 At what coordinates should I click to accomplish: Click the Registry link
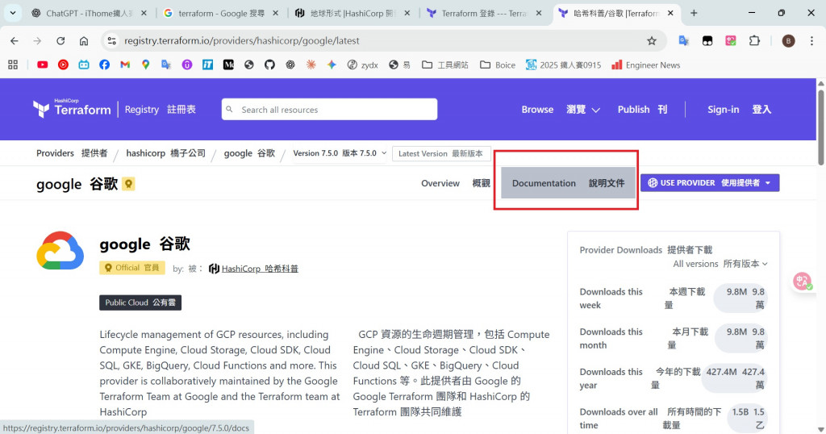coord(161,110)
